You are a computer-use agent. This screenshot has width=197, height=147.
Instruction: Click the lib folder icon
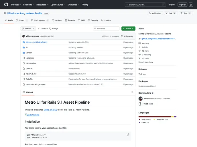pyautogui.click(x=23, y=47)
